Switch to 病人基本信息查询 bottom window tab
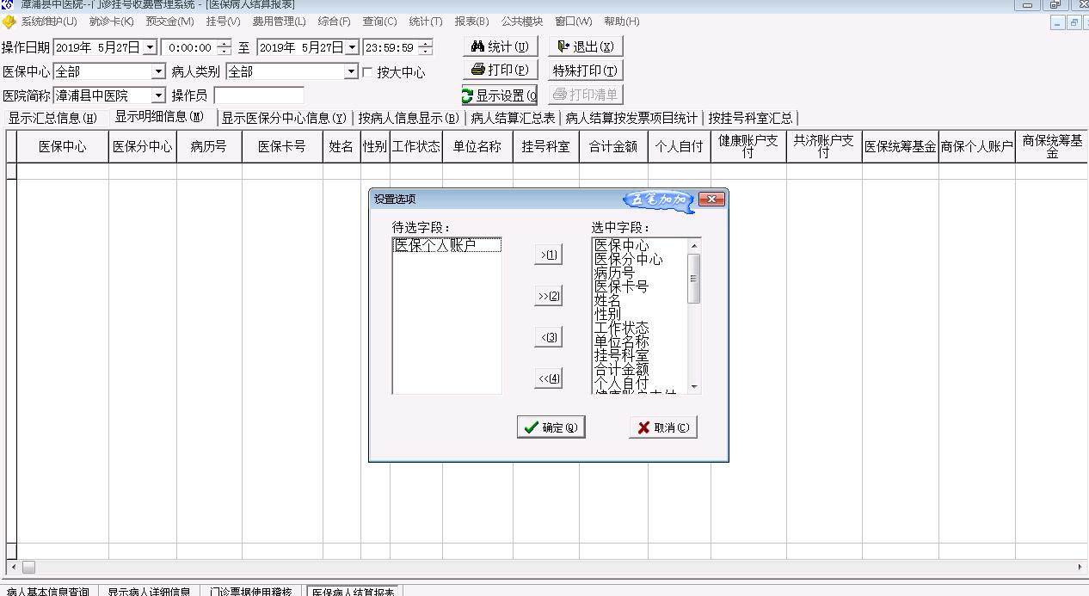This screenshot has width=1089, height=596. coord(48,592)
